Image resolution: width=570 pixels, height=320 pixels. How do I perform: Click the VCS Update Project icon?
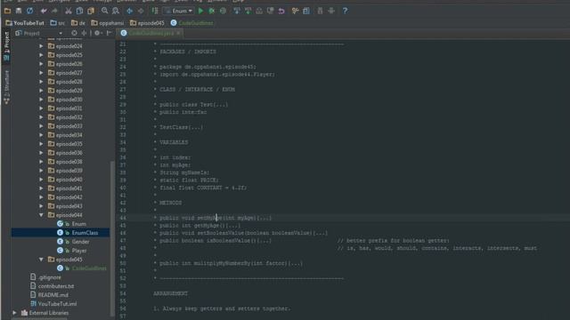pyautogui.click(x=237, y=11)
